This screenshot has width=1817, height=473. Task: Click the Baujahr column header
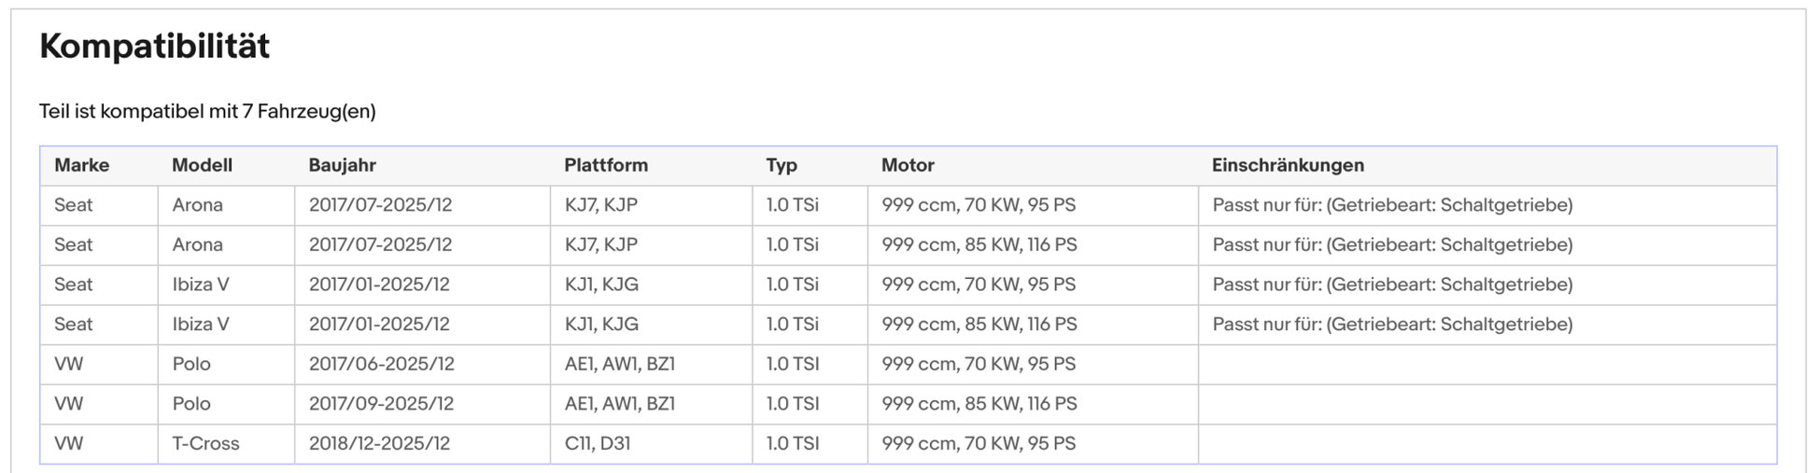coord(342,165)
